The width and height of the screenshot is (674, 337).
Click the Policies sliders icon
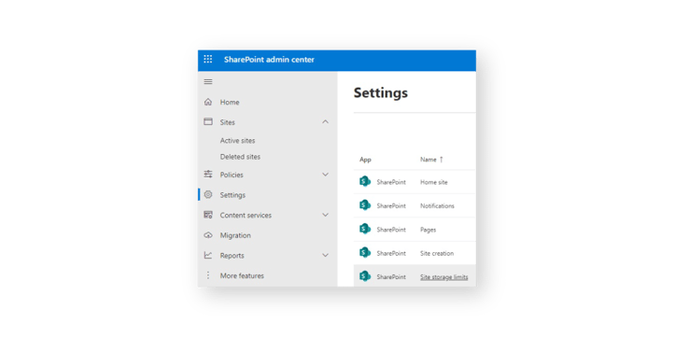[x=208, y=174]
